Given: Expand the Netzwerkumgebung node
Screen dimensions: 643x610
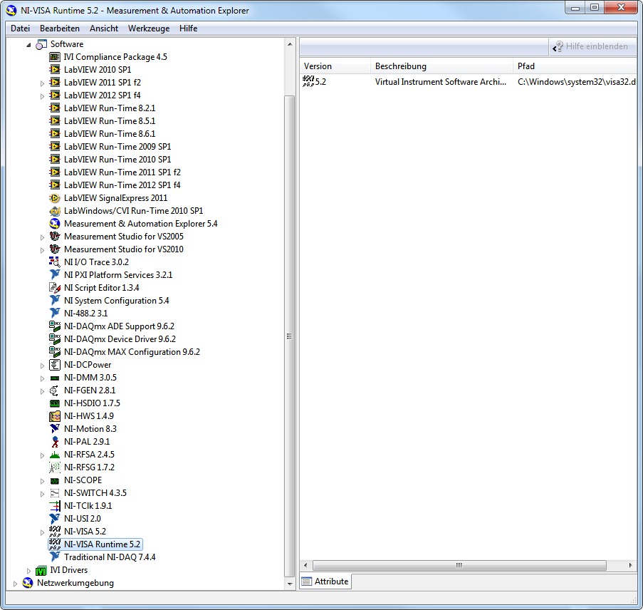Looking at the screenshot, I should tap(15, 584).
